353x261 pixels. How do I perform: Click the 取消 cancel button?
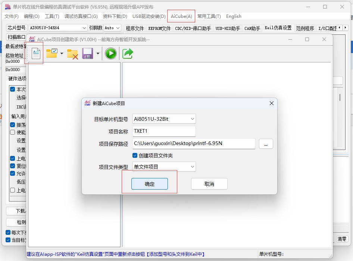pos(209,184)
